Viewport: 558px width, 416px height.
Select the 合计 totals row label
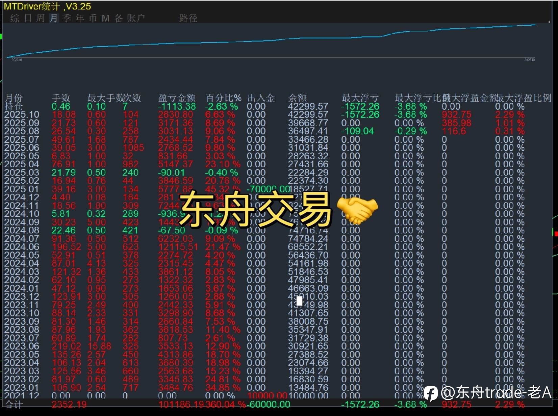coord(14,405)
